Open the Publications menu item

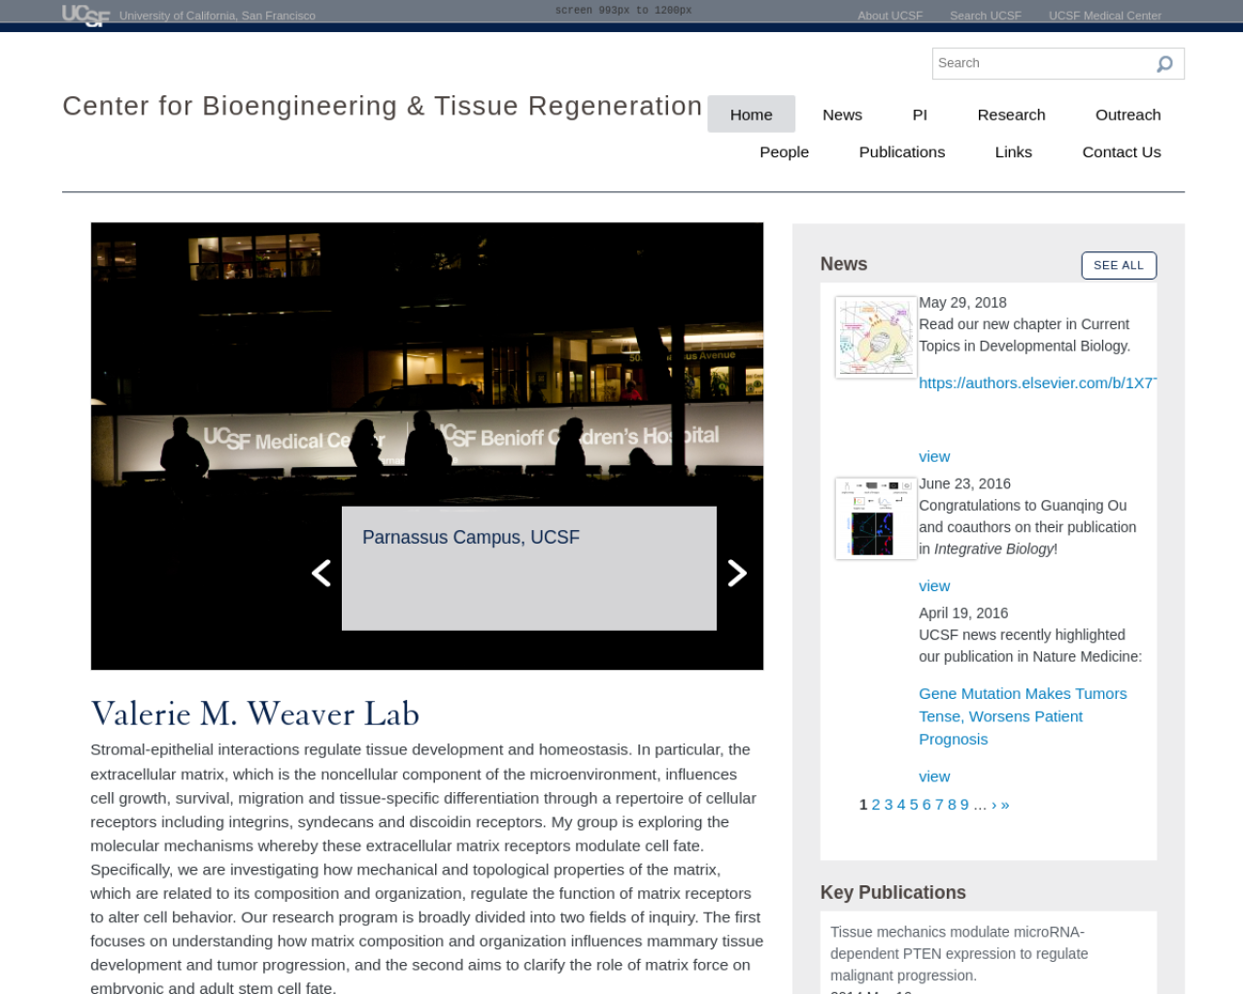click(902, 152)
